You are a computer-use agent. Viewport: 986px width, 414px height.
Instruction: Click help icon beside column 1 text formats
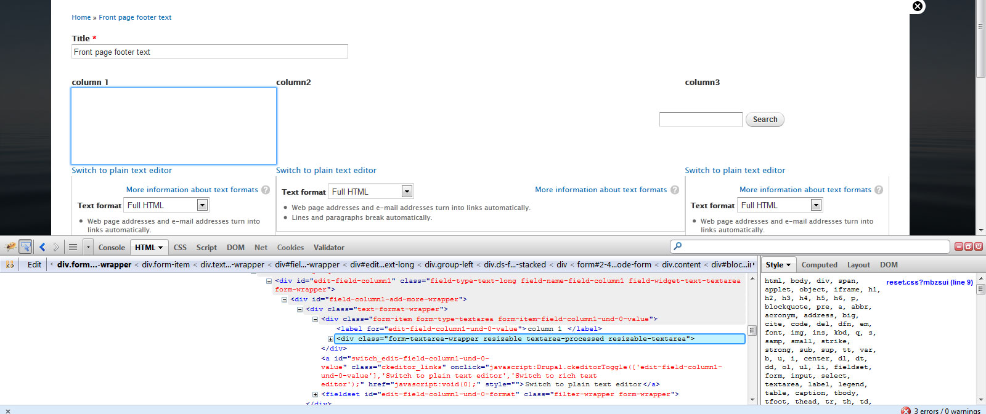[266, 190]
